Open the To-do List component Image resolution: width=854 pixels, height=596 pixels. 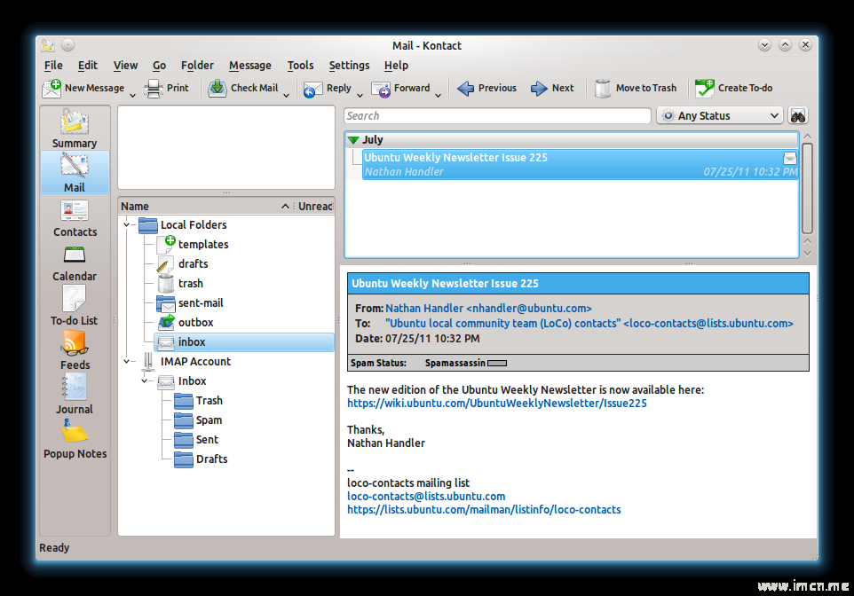click(75, 307)
